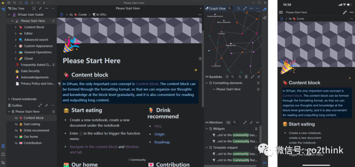Open Navigate in the content block link
The width and height of the screenshot is (355, 167).
(x=93, y=147)
